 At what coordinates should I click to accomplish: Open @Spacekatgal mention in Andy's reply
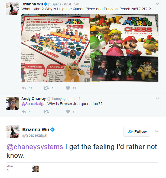click(x=34, y=104)
